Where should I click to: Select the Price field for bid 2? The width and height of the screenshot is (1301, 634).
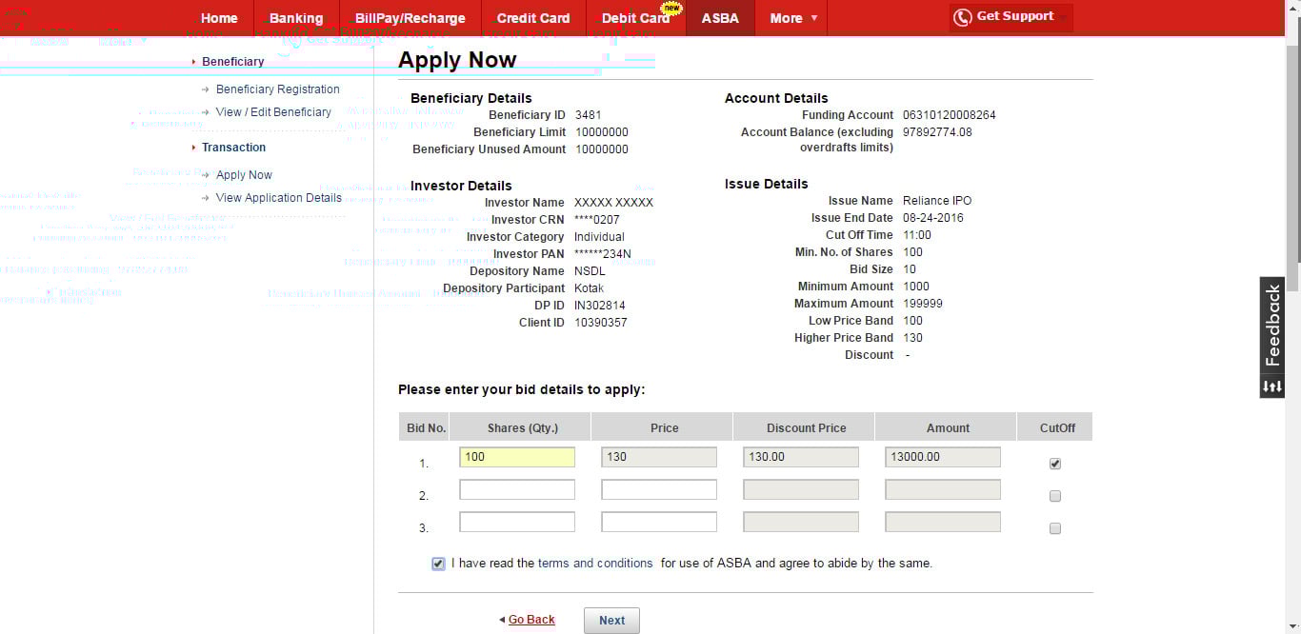tap(659, 490)
